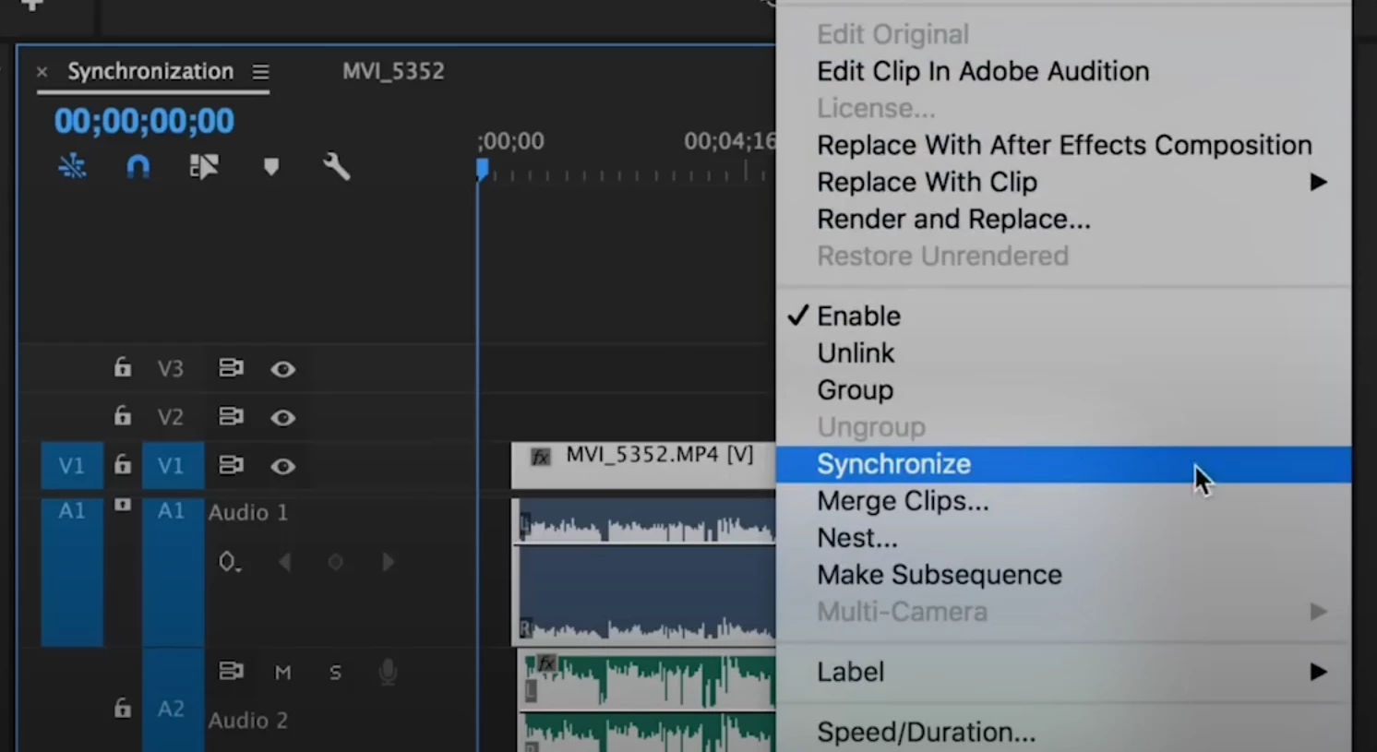
Task: Target the V2 track header label
Action: pos(170,416)
